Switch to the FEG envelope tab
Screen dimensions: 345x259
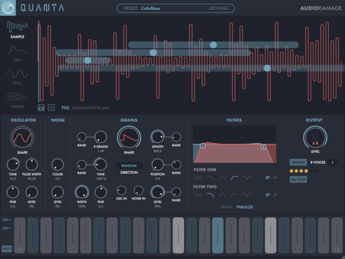pyautogui.click(x=18, y=53)
